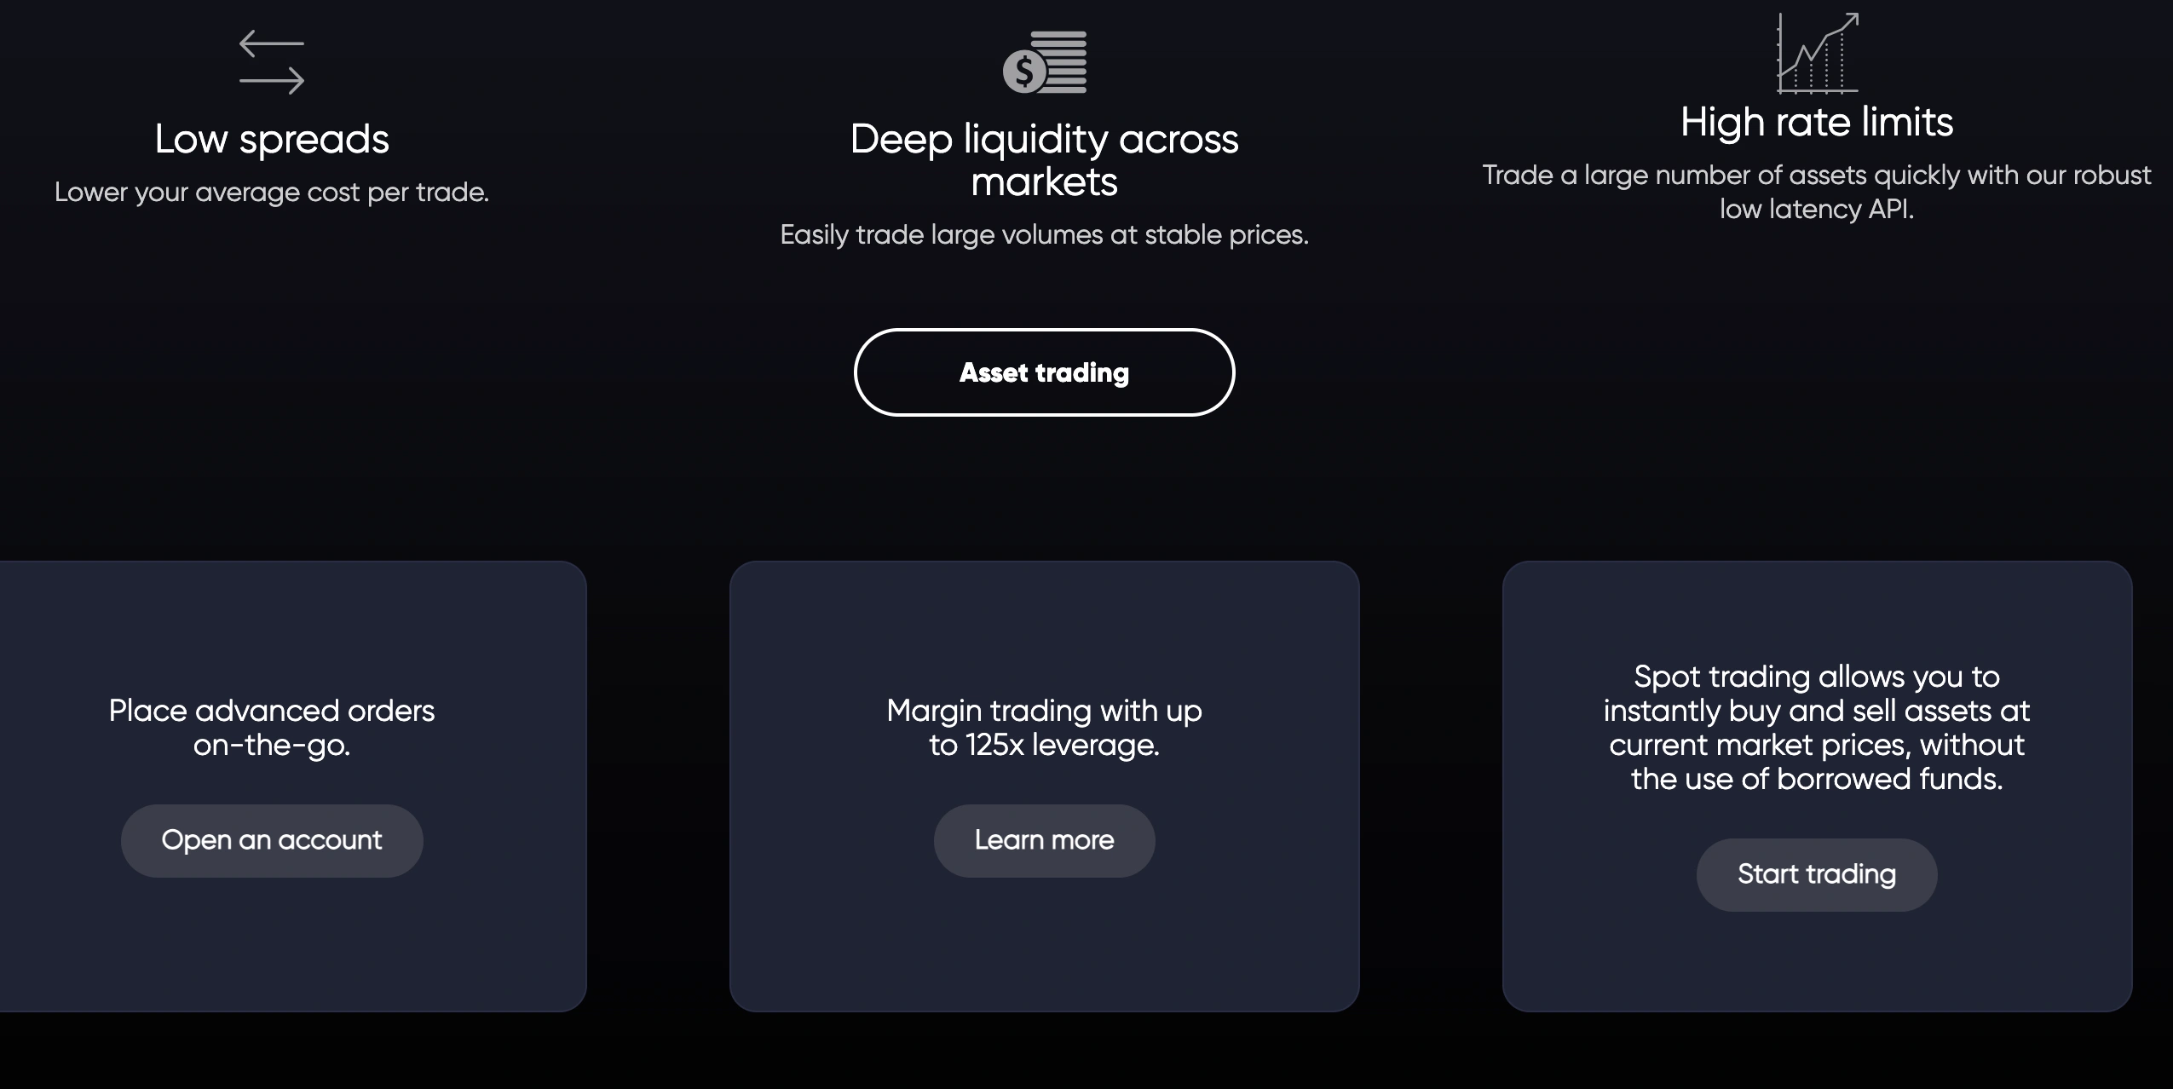2173x1089 pixels.
Task: Click text 'Lower your average cost per trade'
Action: [272, 193]
